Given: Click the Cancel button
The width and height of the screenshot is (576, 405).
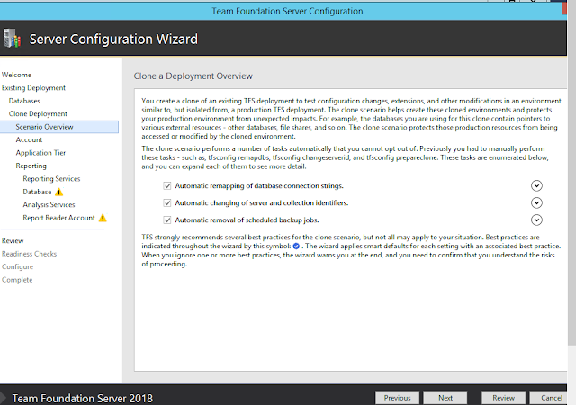Looking at the screenshot, I should [x=550, y=398].
